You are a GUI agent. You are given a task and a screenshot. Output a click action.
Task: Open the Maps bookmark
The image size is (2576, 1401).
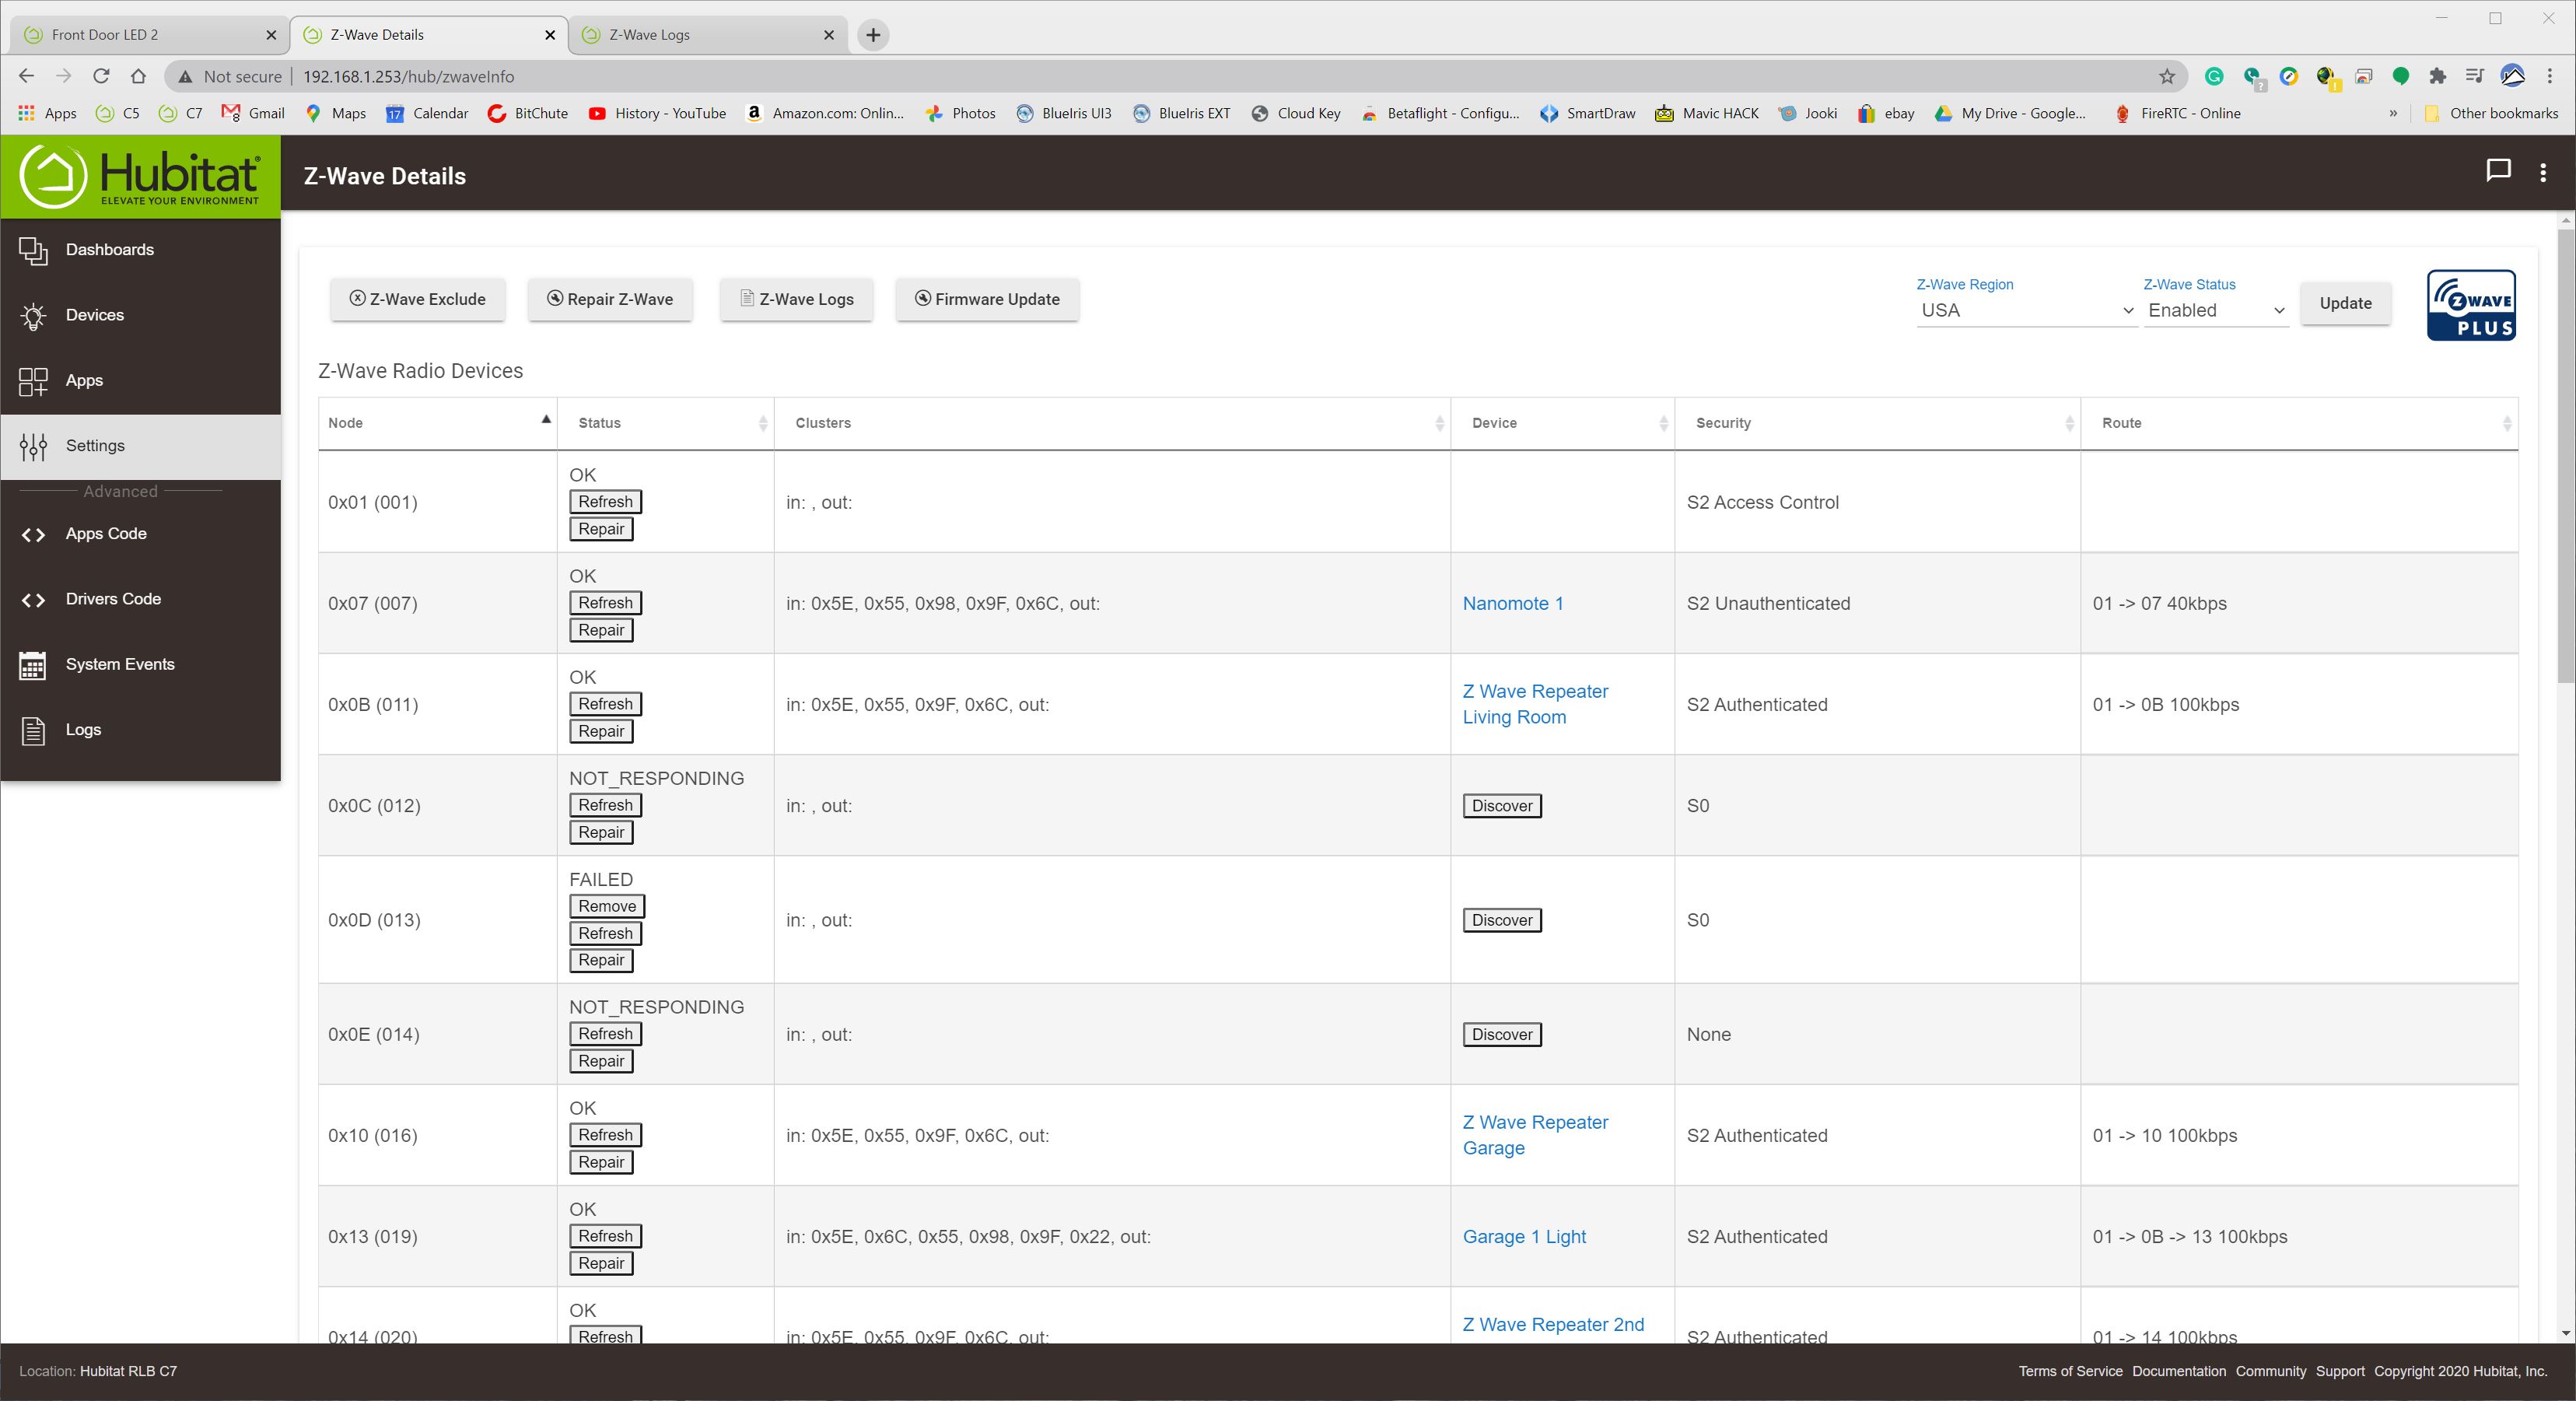pos(335,114)
